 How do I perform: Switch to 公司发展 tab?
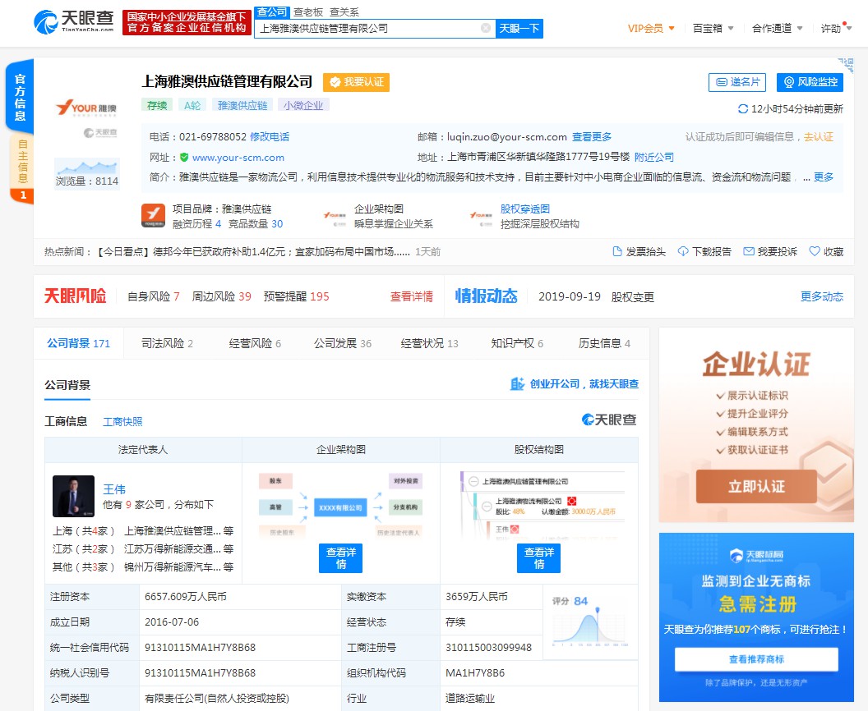343,343
